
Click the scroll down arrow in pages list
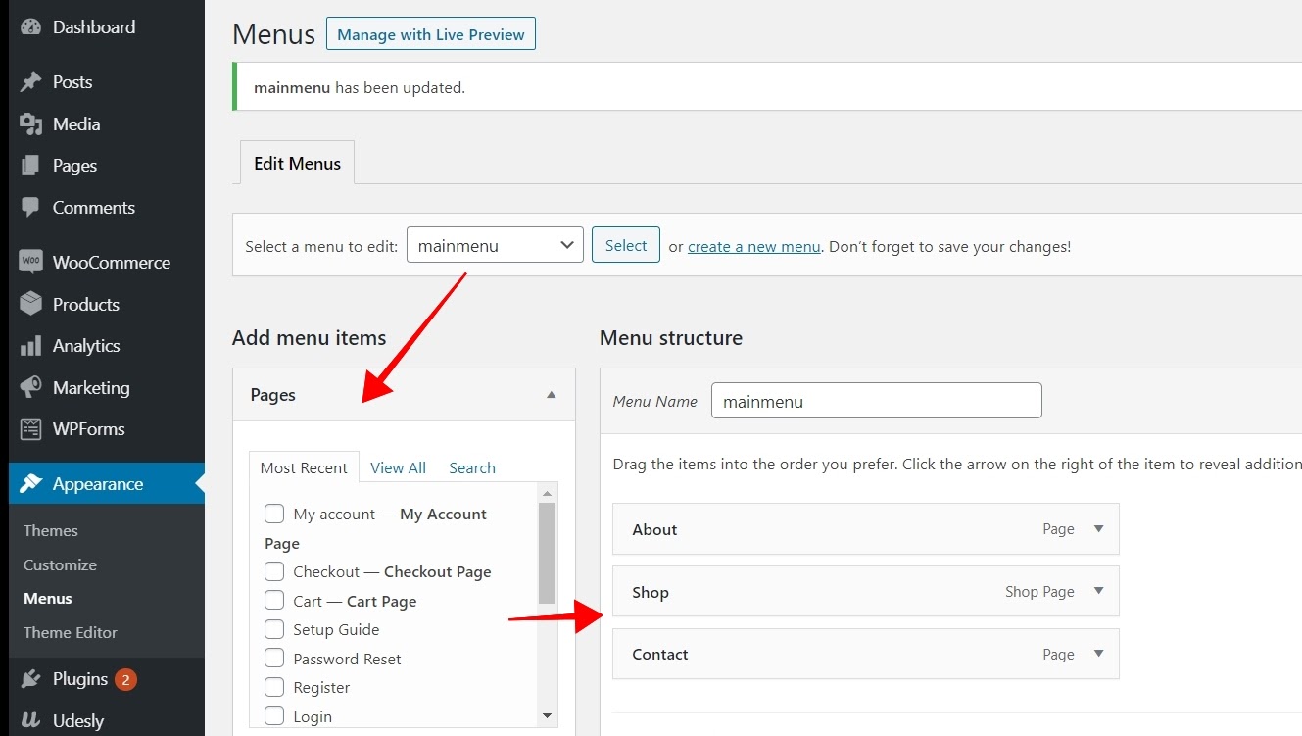tap(548, 716)
